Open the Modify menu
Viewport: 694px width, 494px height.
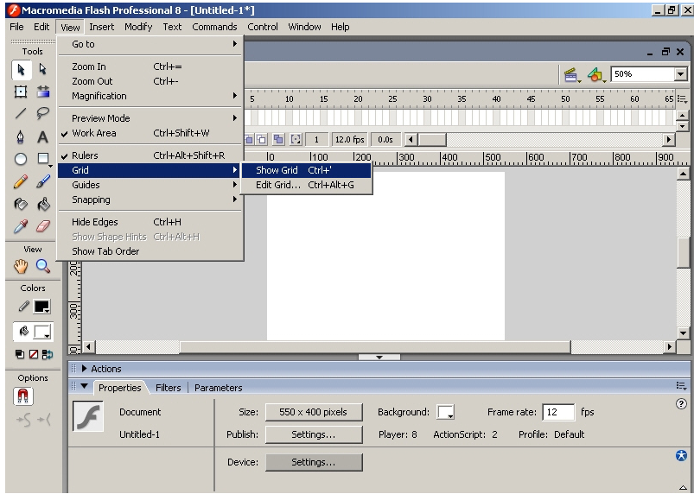tap(138, 27)
